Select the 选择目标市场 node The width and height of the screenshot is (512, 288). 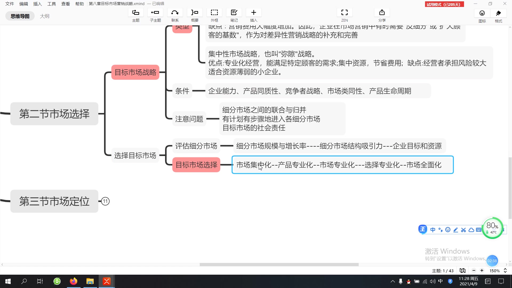(x=135, y=155)
